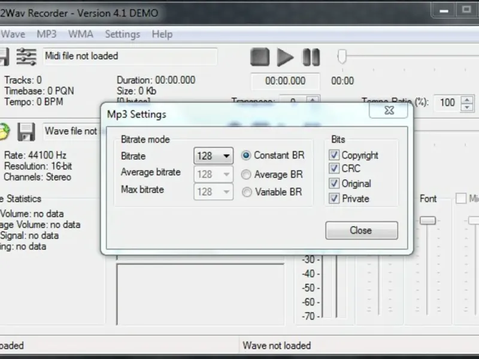Open the MIDI mixer sliders icon
This screenshot has width=479, height=359.
[26, 56]
